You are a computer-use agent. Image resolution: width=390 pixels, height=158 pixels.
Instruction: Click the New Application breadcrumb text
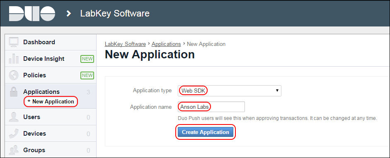tap(206, 44)
